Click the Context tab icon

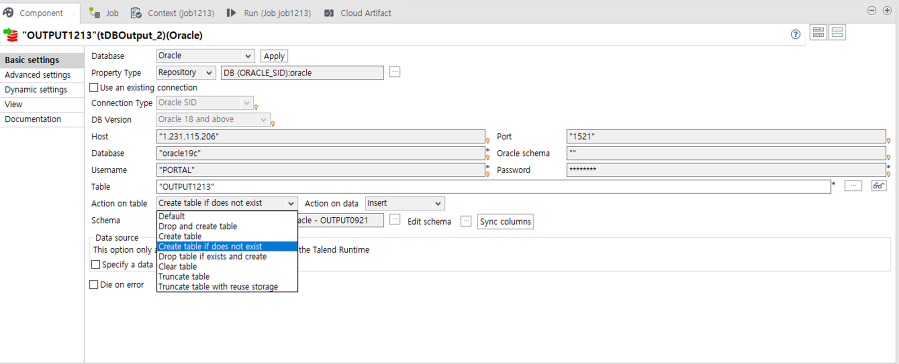(136, 13)
